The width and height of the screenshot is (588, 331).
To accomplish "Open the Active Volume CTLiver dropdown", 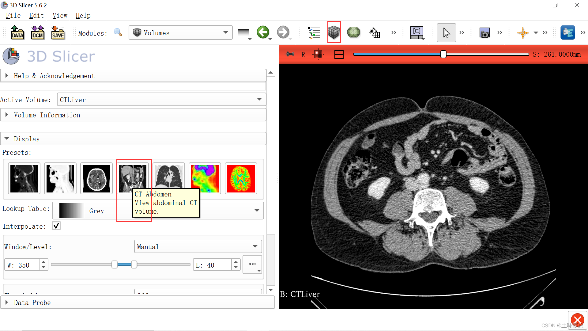I will pyautogui.click(x=161, y=100).
